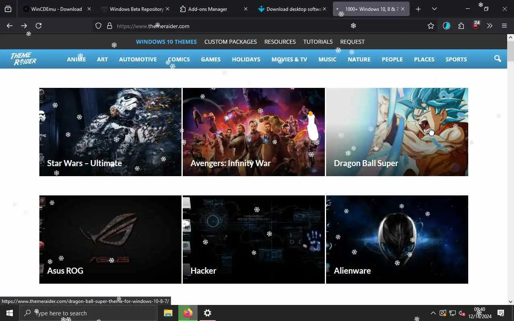Viewport: 514px width, 321px height.
Task: Browse the Art category
Action: 102,59
